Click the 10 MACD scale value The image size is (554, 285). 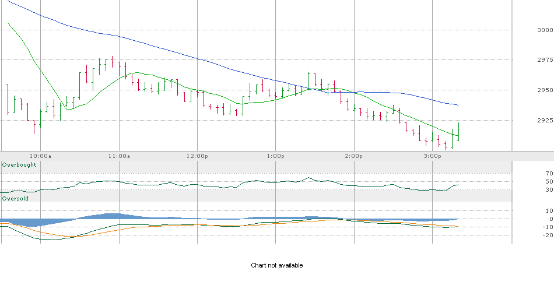tap(549, 211)
